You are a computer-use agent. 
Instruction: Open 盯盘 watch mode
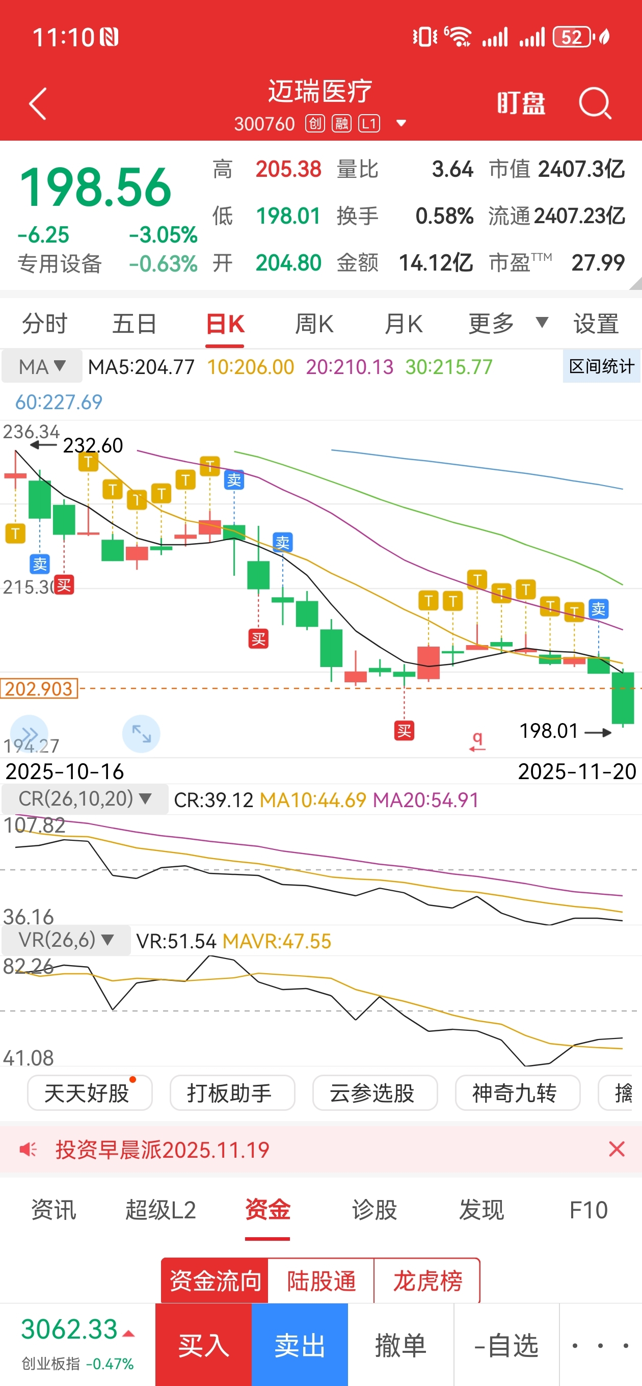(x=520, y=102)
